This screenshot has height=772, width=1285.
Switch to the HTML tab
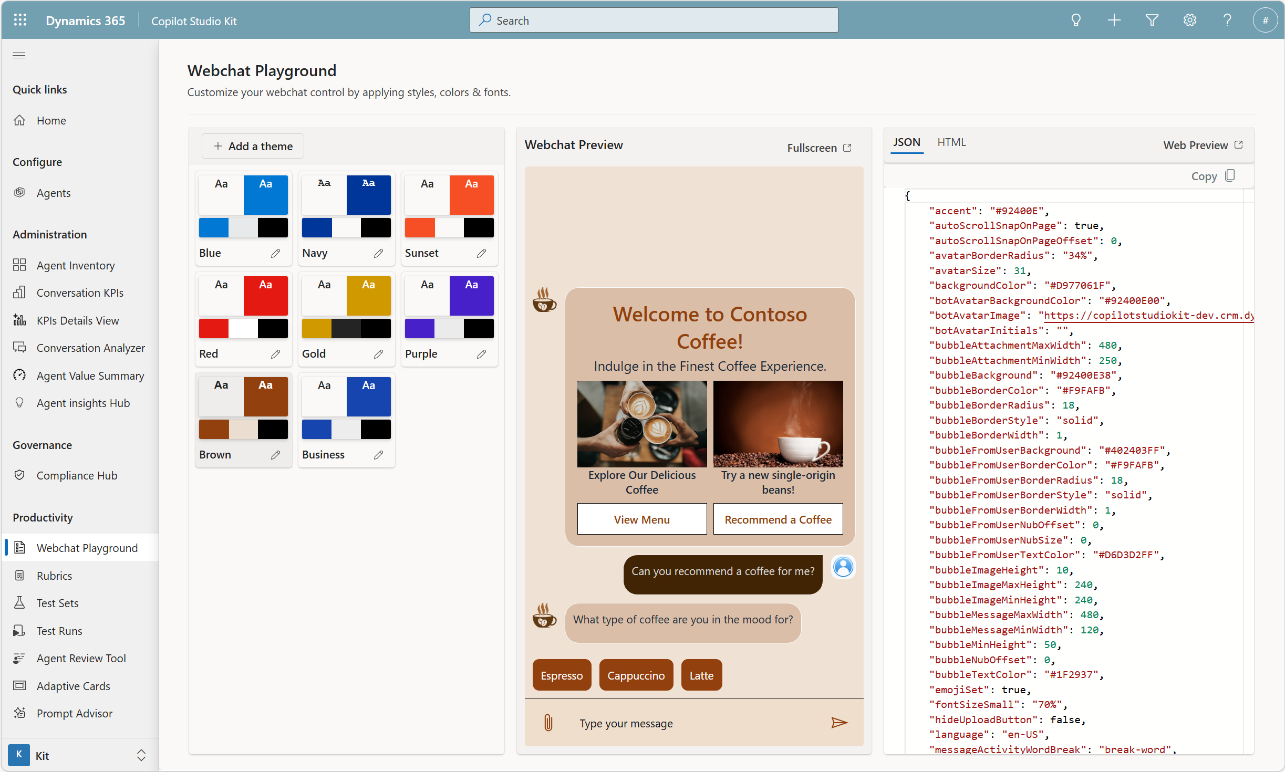tap(951, 142)
